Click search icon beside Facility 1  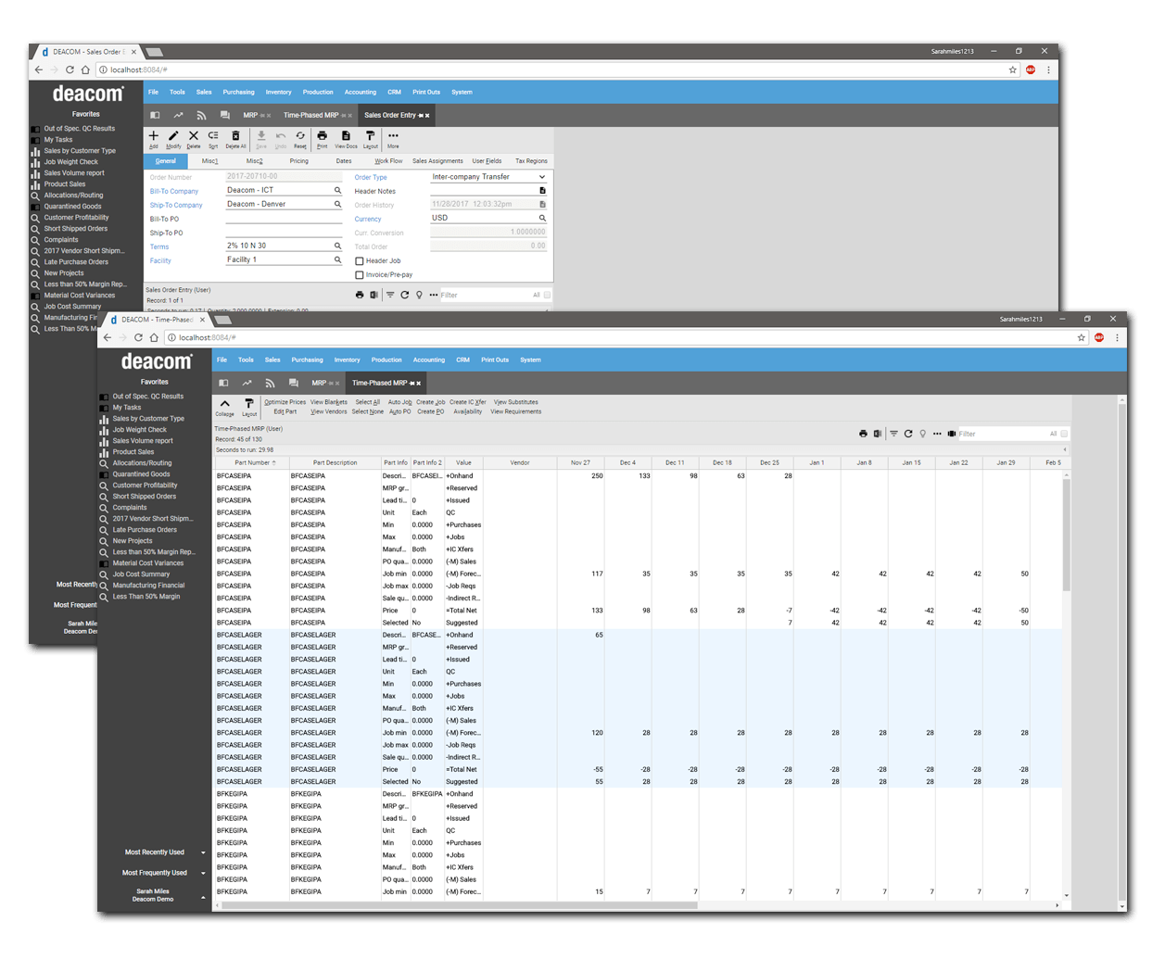(x=337, y=259)
